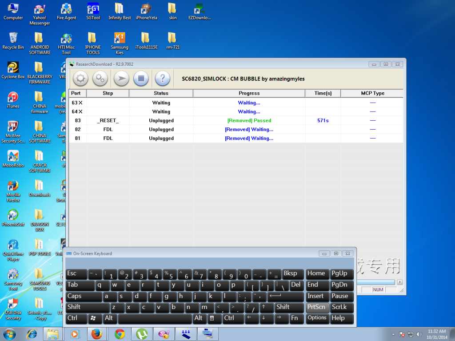Click the volume speaker icon in tray

click(419, 334)
